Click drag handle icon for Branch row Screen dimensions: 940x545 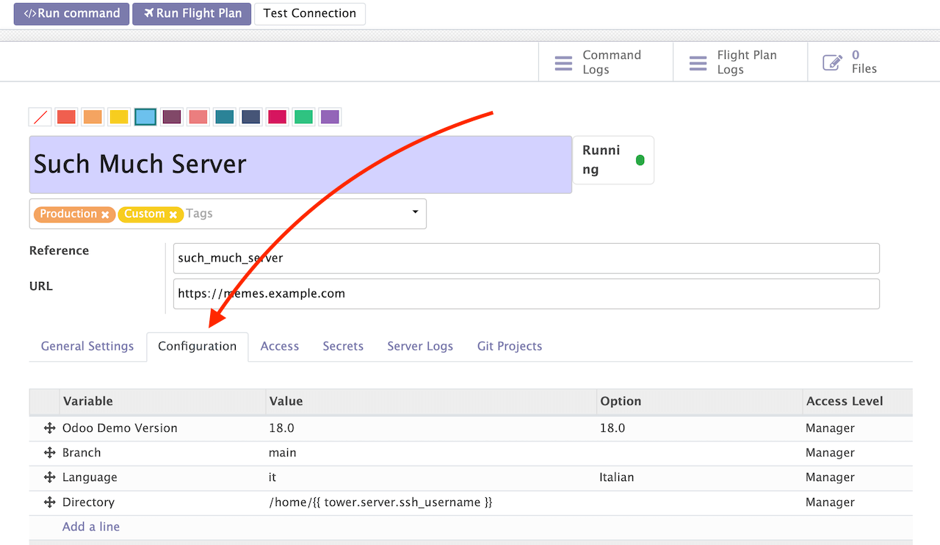50,453
